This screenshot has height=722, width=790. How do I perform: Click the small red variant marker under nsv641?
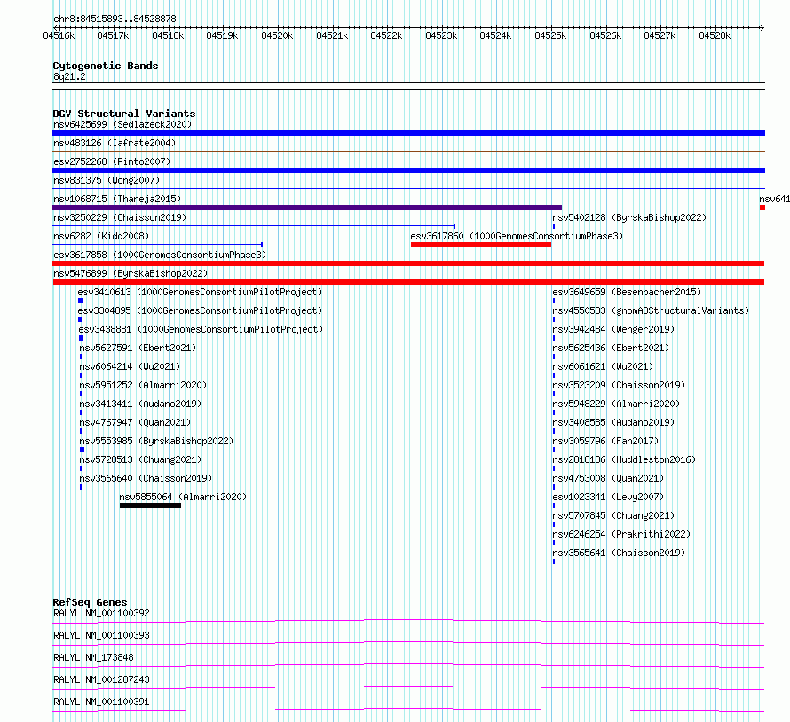click(762, 208)
